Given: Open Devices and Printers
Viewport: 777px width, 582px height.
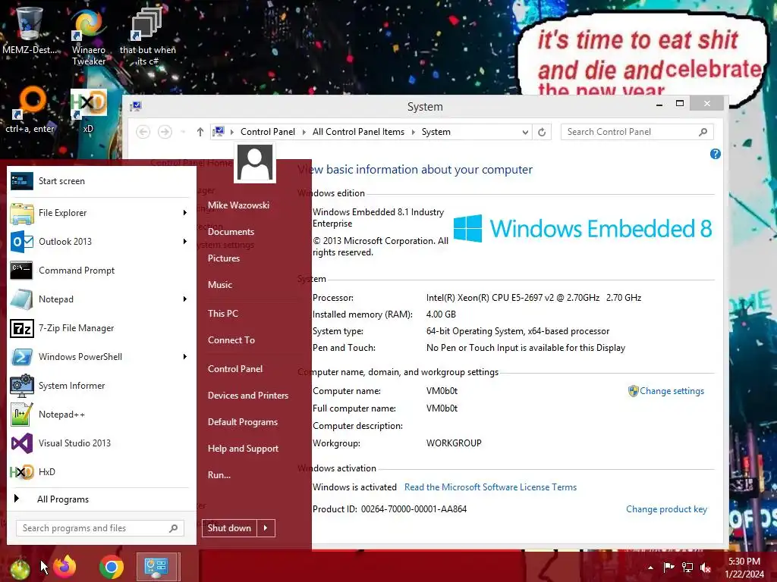Looking at the screenshot, I should click(x=248, y=396).
